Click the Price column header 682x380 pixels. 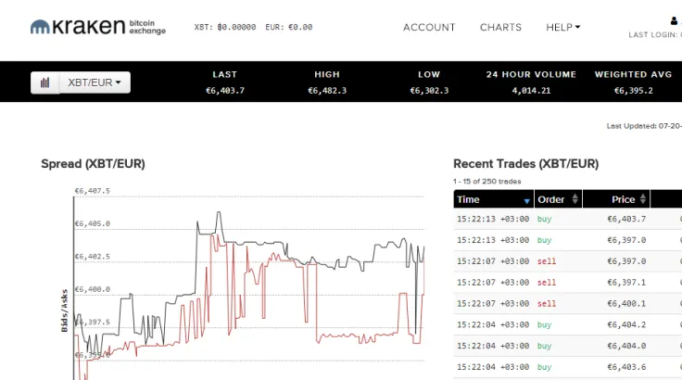616,199
